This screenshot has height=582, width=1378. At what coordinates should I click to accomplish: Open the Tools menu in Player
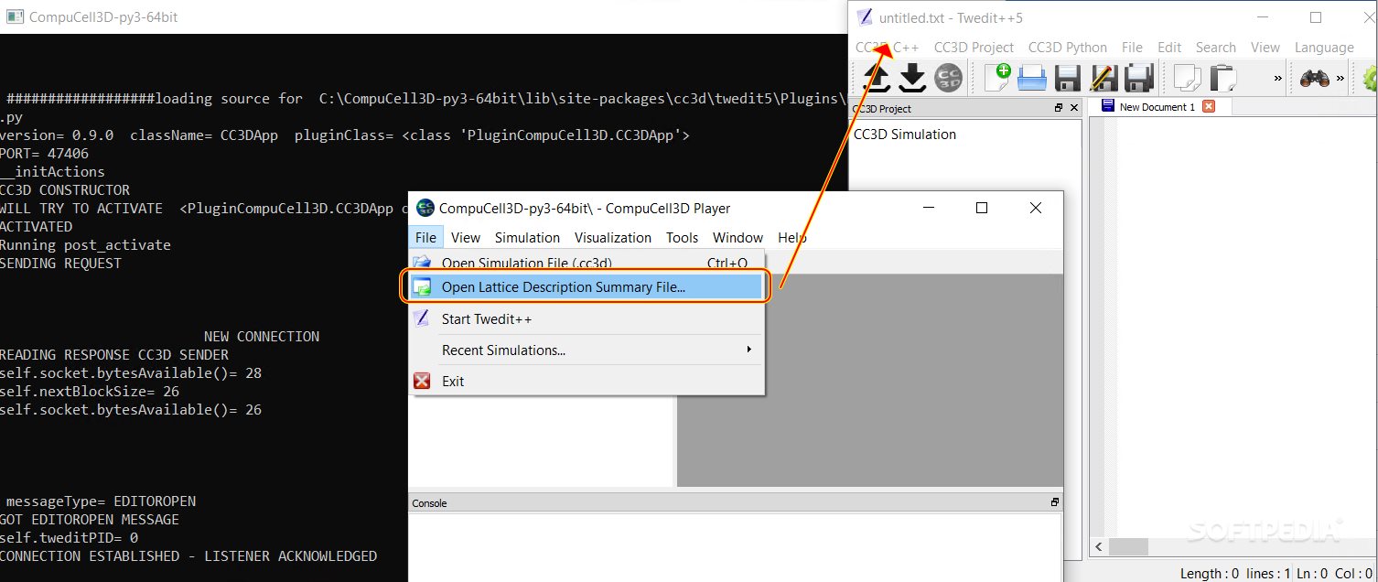pos(682,237)
